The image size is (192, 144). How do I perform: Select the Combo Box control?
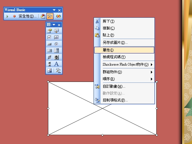(x=56, y=51)
